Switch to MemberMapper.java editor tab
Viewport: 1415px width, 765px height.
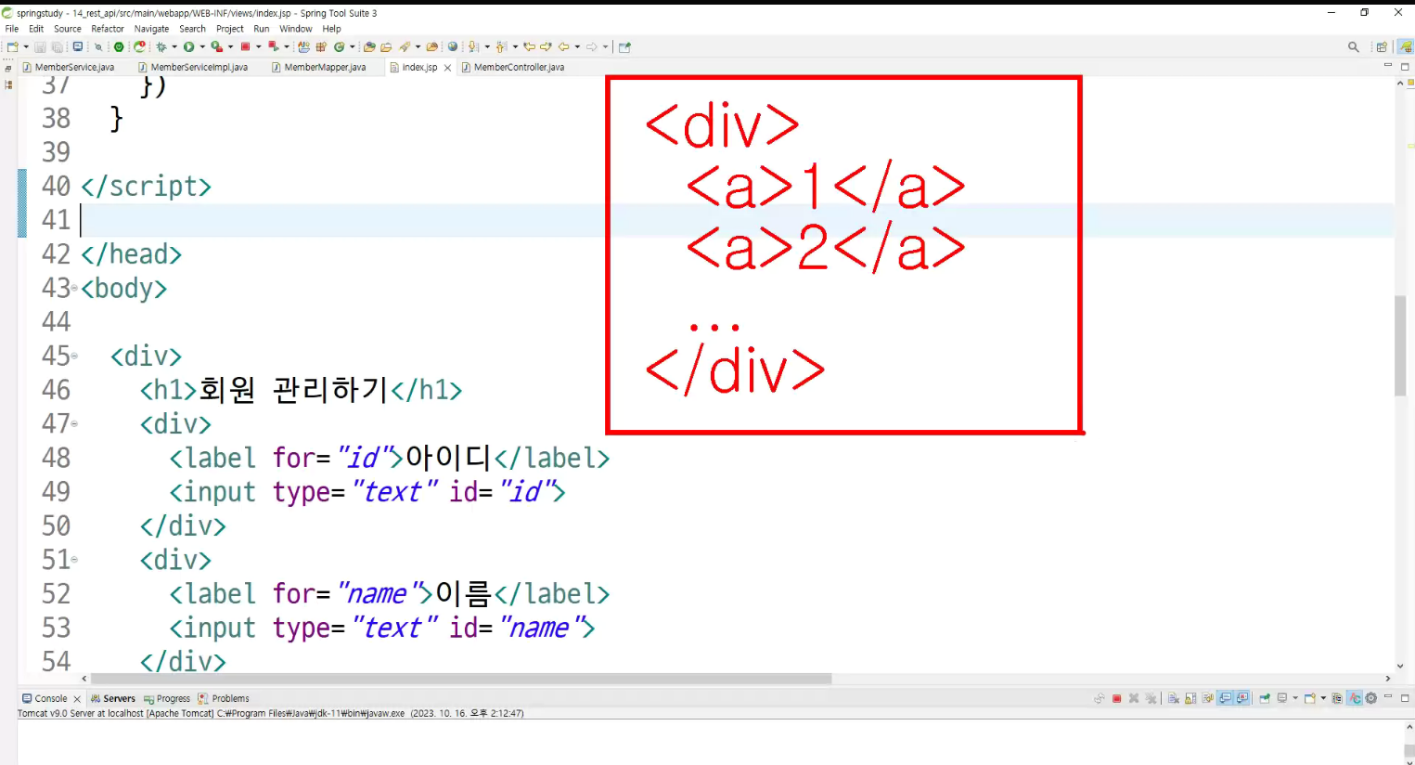[319, 67]
